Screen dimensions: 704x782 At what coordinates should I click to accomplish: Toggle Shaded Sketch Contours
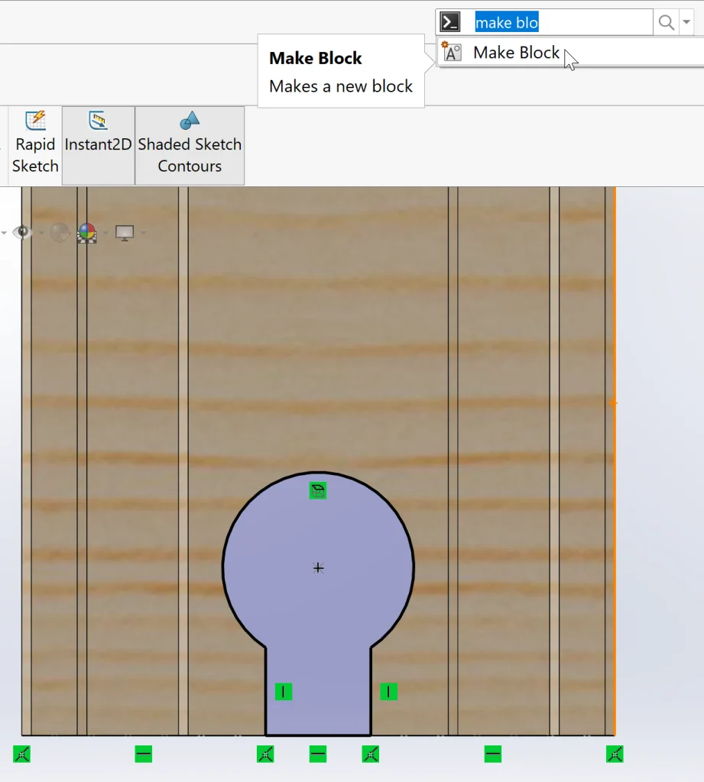point(190,144)
